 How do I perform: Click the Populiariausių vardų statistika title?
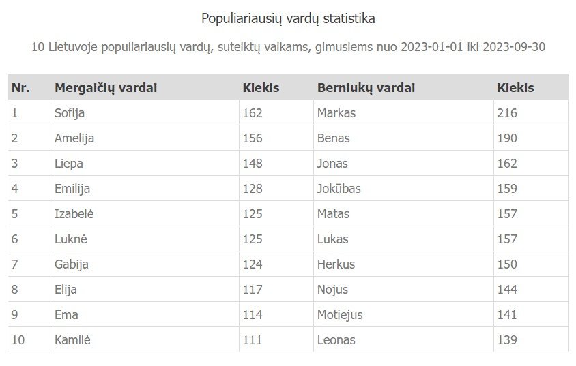[x=289, y=18]
